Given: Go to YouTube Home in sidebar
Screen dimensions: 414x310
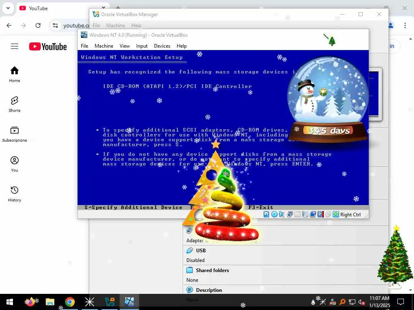Looking at the screenshot, I should click(15, 74).
